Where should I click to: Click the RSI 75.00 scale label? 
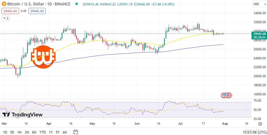pos(257,100)
